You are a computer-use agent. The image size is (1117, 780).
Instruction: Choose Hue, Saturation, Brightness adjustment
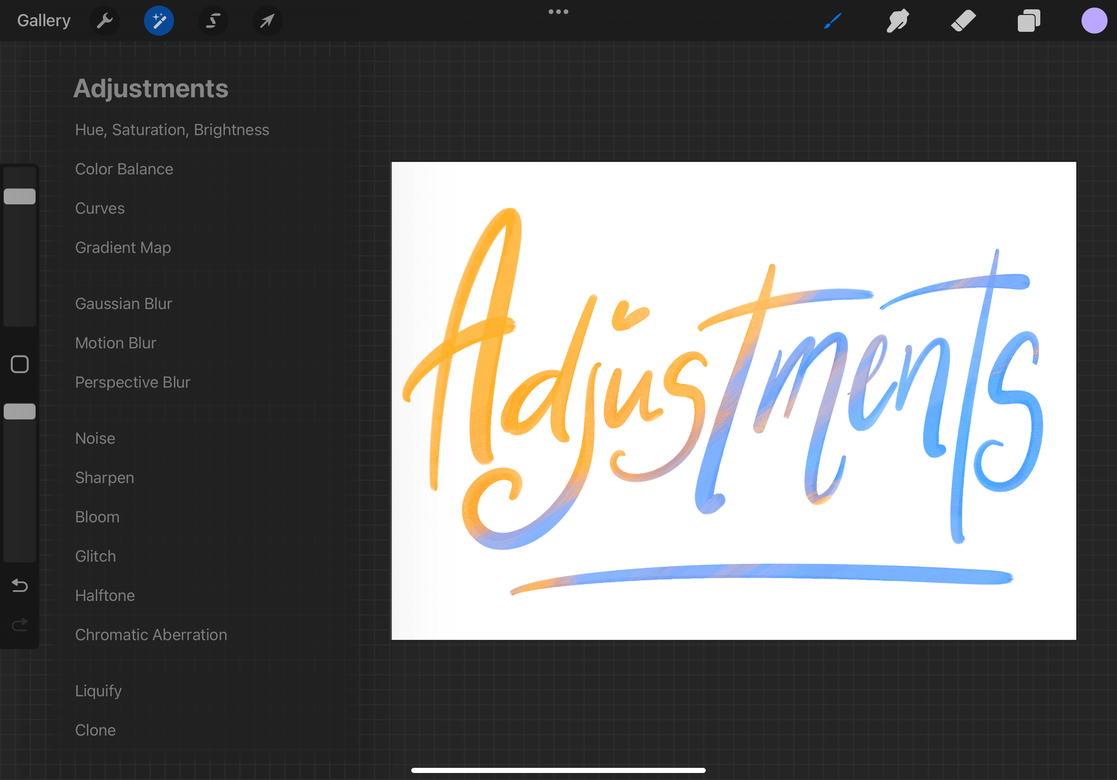coord(172,130)
